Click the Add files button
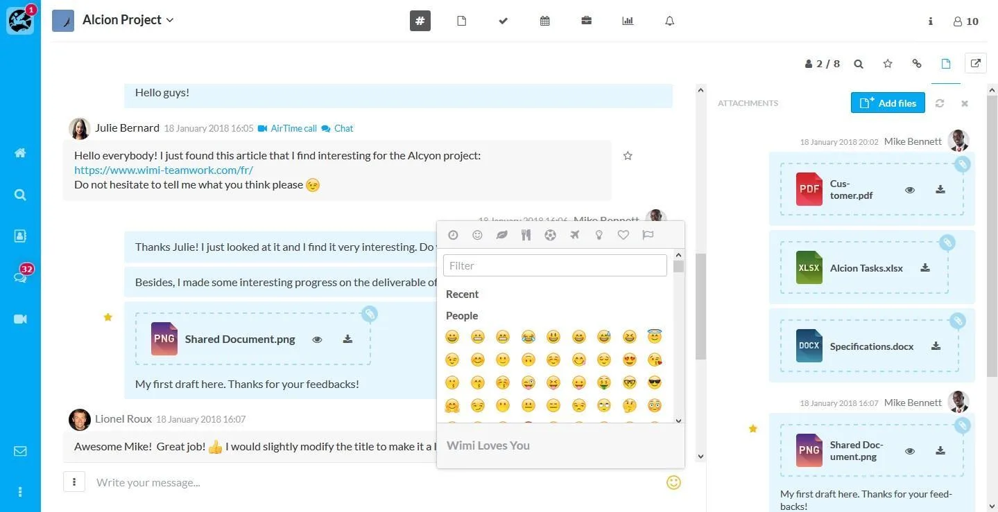Image resolution: width=998 pixels, height=512 pixels. click(x=888, y=103)
